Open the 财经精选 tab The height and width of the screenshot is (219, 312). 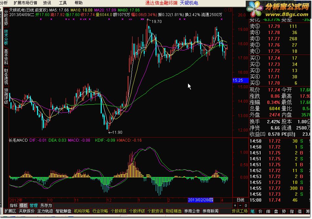174,211
